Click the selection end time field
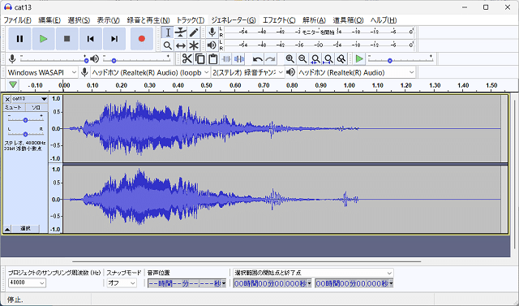Viewport: 519px width, 306px height. tap(354, 283)
